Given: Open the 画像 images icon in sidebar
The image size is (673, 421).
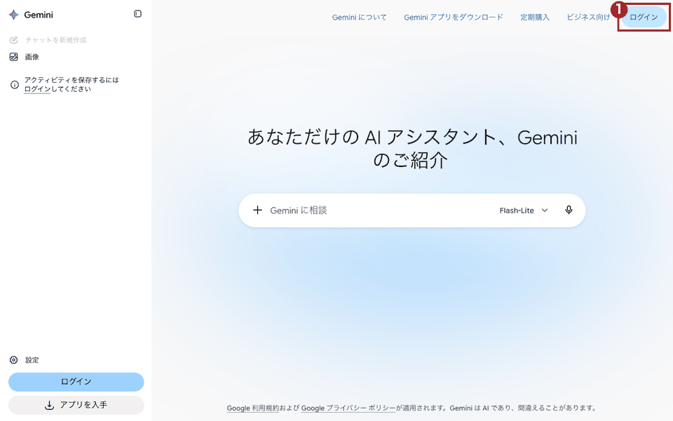Looking at the screenshot, I should [x=14, y=57].
